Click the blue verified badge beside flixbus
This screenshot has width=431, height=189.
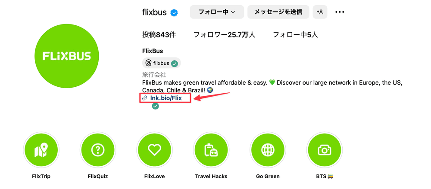[174, 12]
